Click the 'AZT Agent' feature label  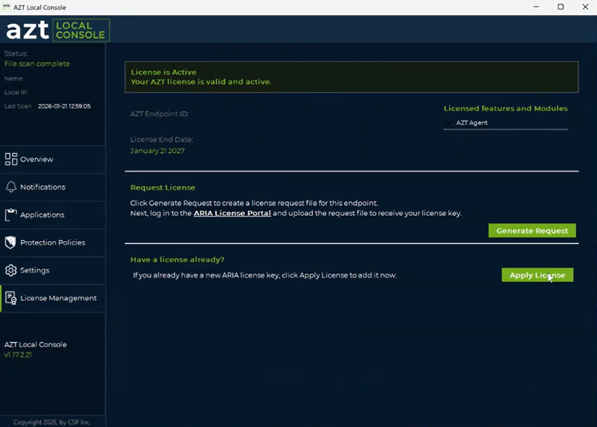(472, 123)
